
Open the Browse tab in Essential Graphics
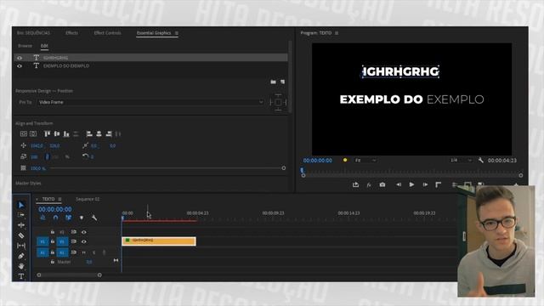pos(25,46)
